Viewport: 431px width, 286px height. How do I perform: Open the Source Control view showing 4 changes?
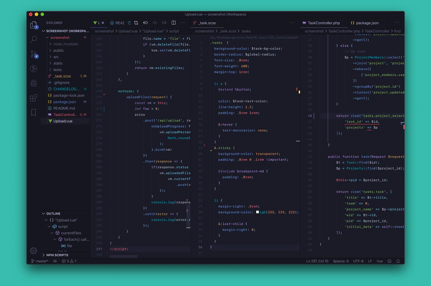point(33,54)
